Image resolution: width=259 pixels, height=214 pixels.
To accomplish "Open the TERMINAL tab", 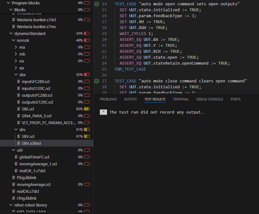I will tap(181, 99).
